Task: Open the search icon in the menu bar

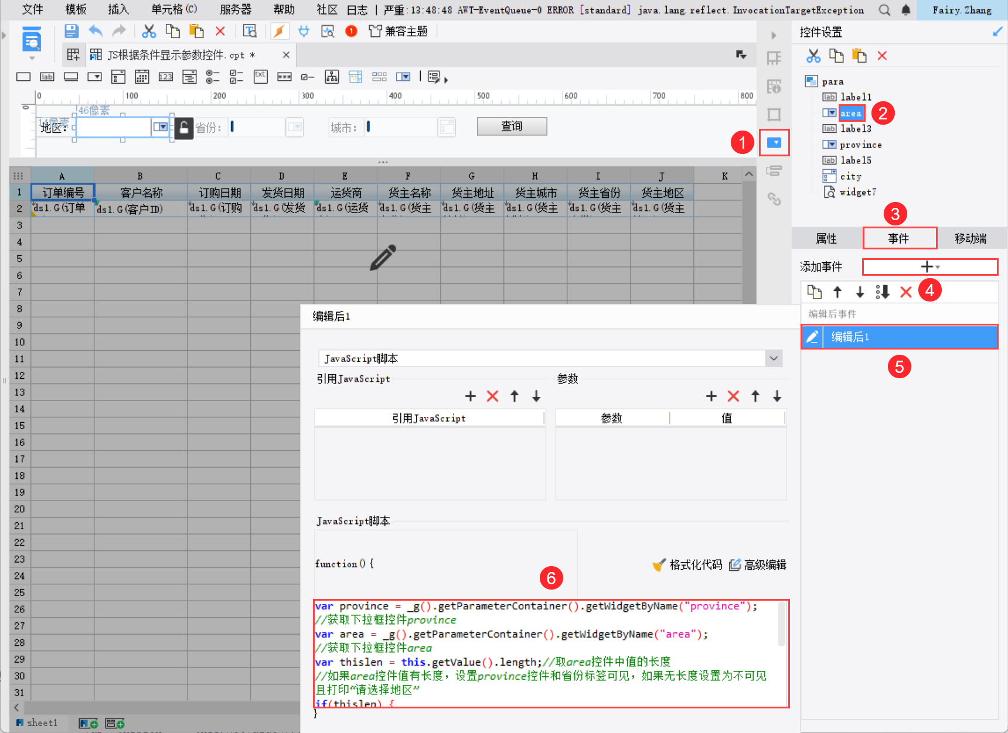Action: click(x=884, y=10)
